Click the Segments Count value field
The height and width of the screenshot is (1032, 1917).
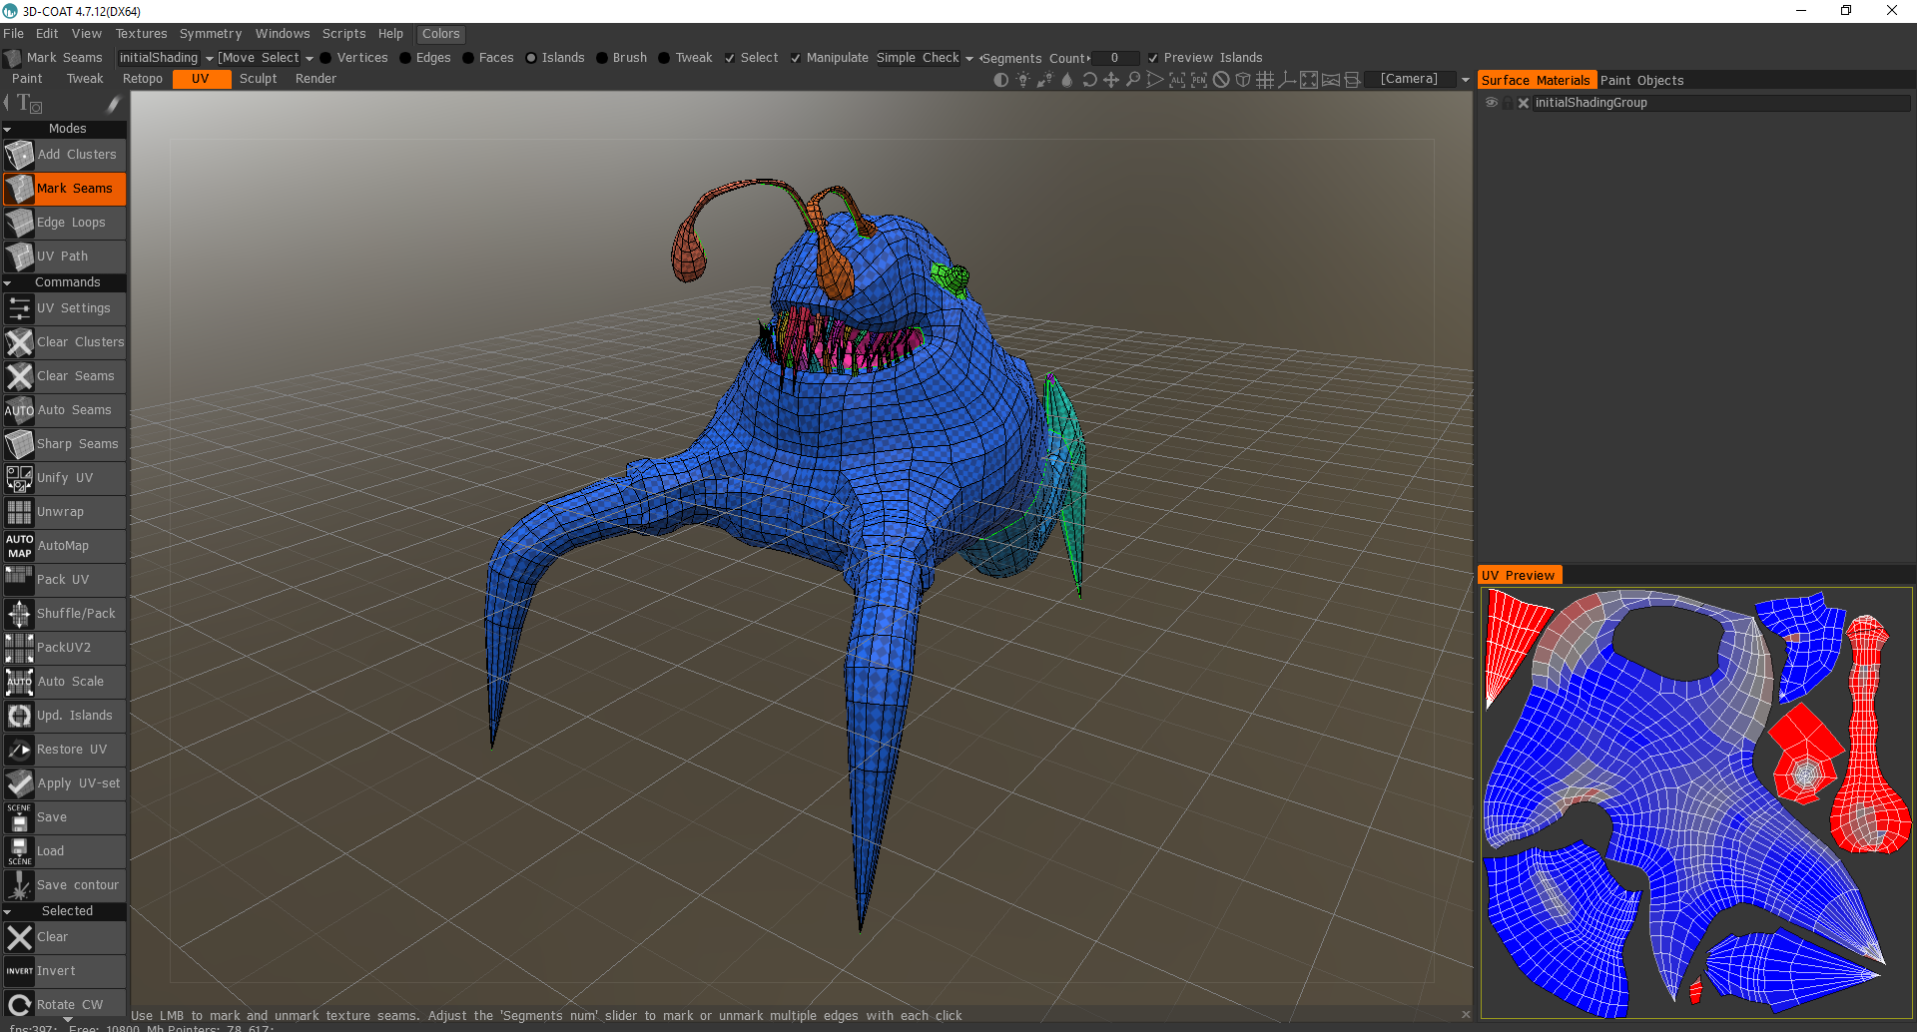tap(1114, 58)
